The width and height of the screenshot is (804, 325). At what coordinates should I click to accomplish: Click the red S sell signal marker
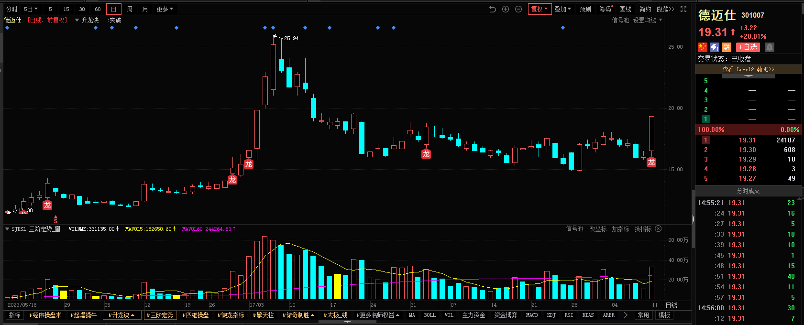55,220
